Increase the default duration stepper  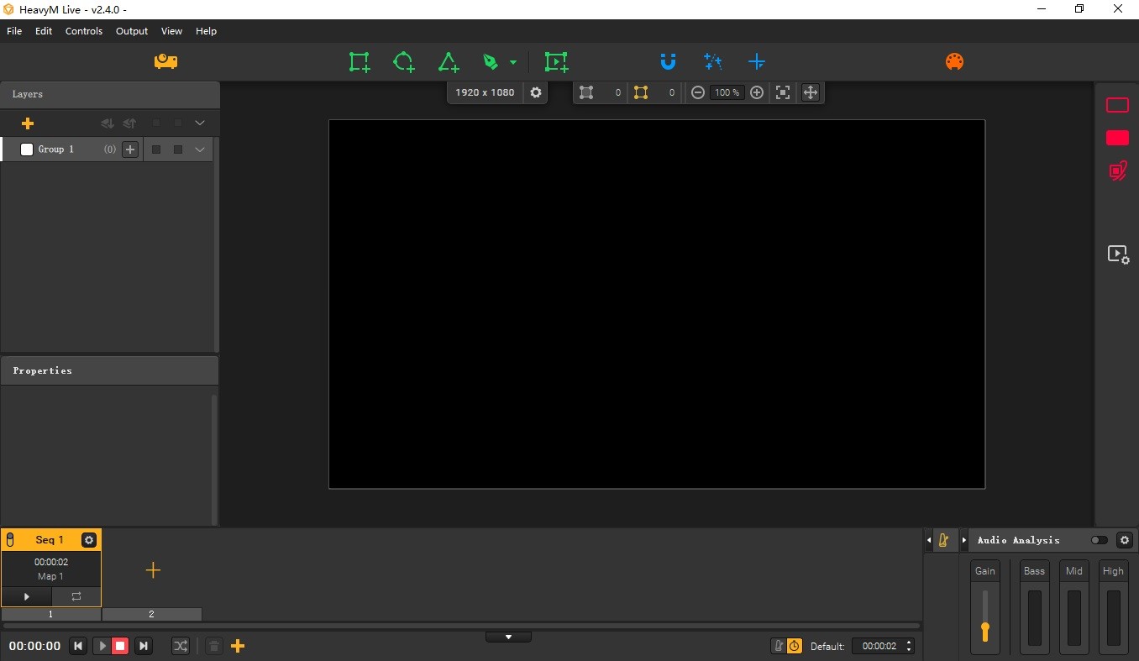click(x=909, y=643)
